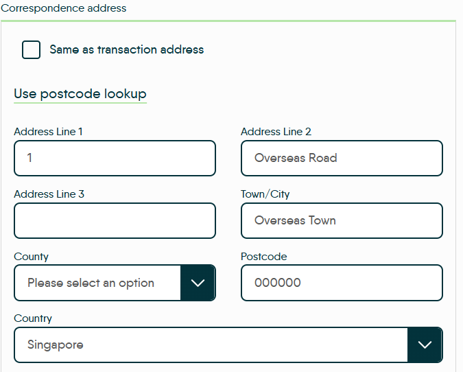Click the County dropdown chevron arrow
Image resolution: width=463 pixels, height=372 pixels.
(x=198, y=283)
